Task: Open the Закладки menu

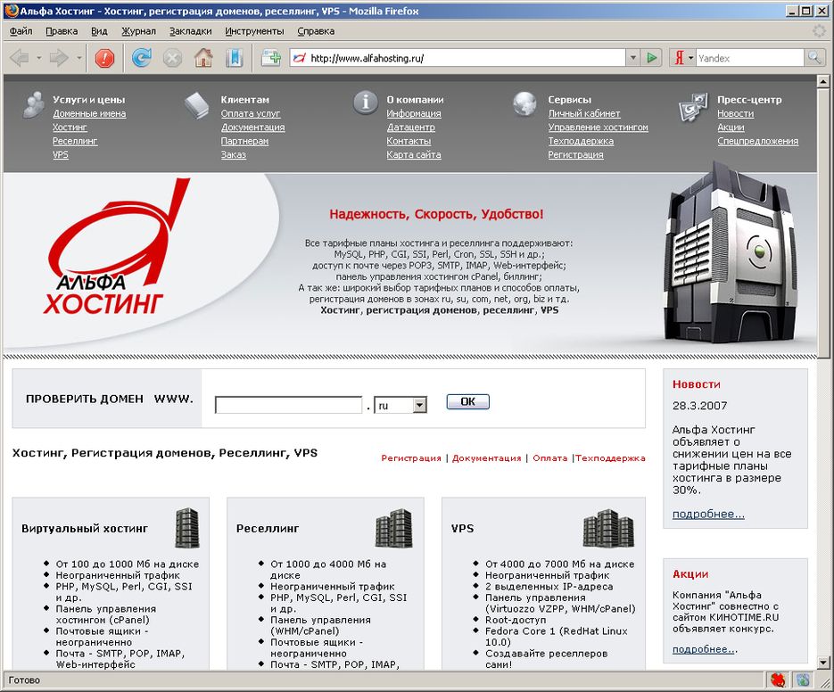Action: pyautogui.click(x=190, y=31)
